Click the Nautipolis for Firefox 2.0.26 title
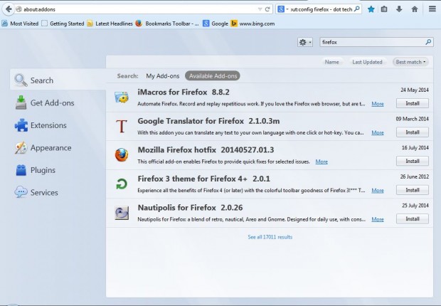The image size is (441, 306). click(x=190, y=208)
